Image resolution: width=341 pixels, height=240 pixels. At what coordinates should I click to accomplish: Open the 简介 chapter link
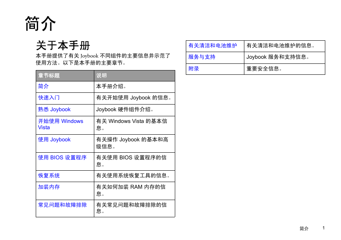[x=43, y=86]
